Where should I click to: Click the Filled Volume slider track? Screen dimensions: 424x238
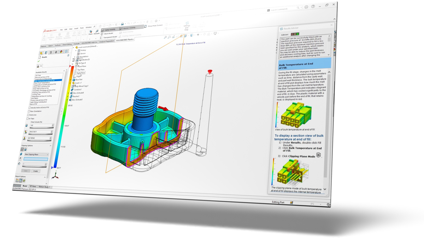point(42,128)
